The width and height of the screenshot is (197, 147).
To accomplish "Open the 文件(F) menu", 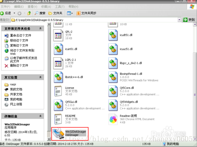I will click(5, 6).
